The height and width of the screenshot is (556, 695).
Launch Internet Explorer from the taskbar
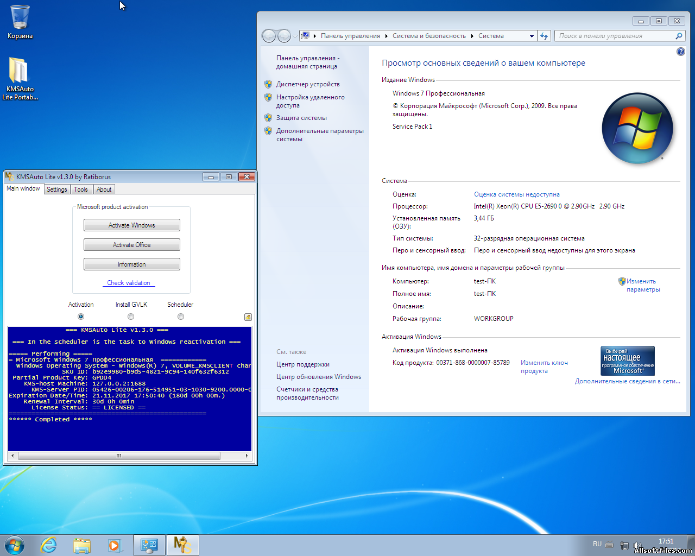point(49,545)
